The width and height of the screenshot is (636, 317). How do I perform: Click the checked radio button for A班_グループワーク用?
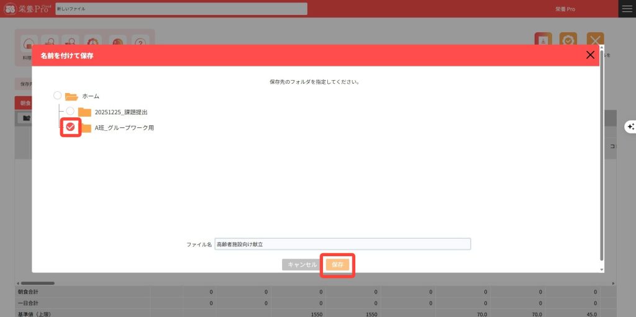71,127
